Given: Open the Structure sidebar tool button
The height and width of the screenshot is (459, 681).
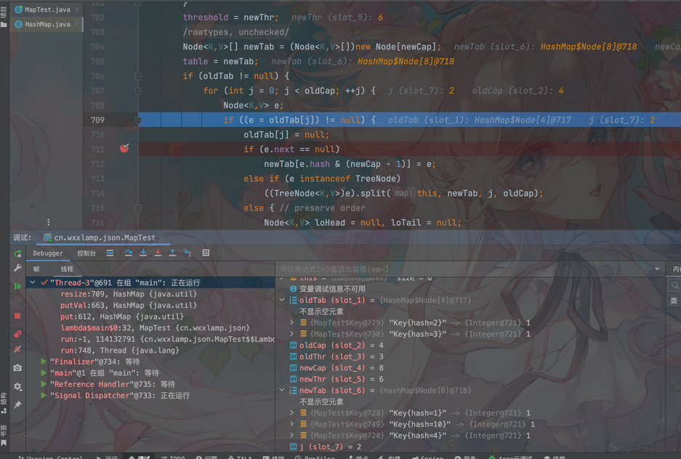Looking at the screenshot, I should point(4,402).
